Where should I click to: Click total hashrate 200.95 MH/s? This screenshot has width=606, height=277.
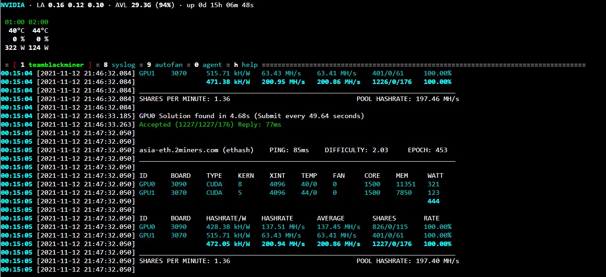point(283,82)
